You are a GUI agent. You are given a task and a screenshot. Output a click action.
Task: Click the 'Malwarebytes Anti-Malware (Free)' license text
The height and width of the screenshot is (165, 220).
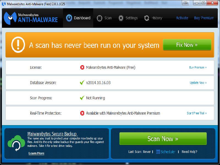(x=111, y=67)
